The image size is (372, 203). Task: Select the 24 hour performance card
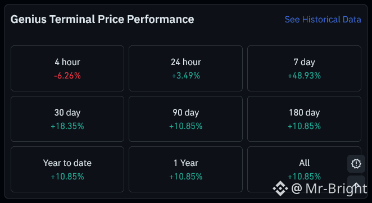click(185, 68)
